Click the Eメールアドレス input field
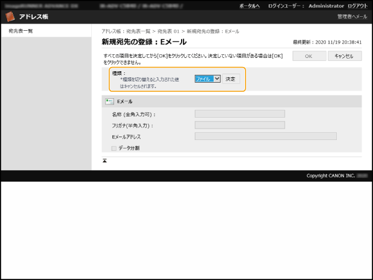This screenshot has height=280, width=373. coord(265,136)
